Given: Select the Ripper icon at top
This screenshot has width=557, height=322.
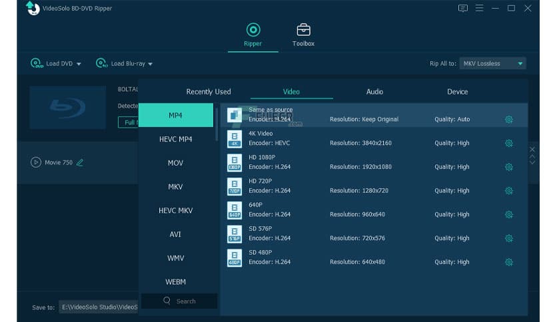Looking at the screenshot, I should tap(253, 30).
